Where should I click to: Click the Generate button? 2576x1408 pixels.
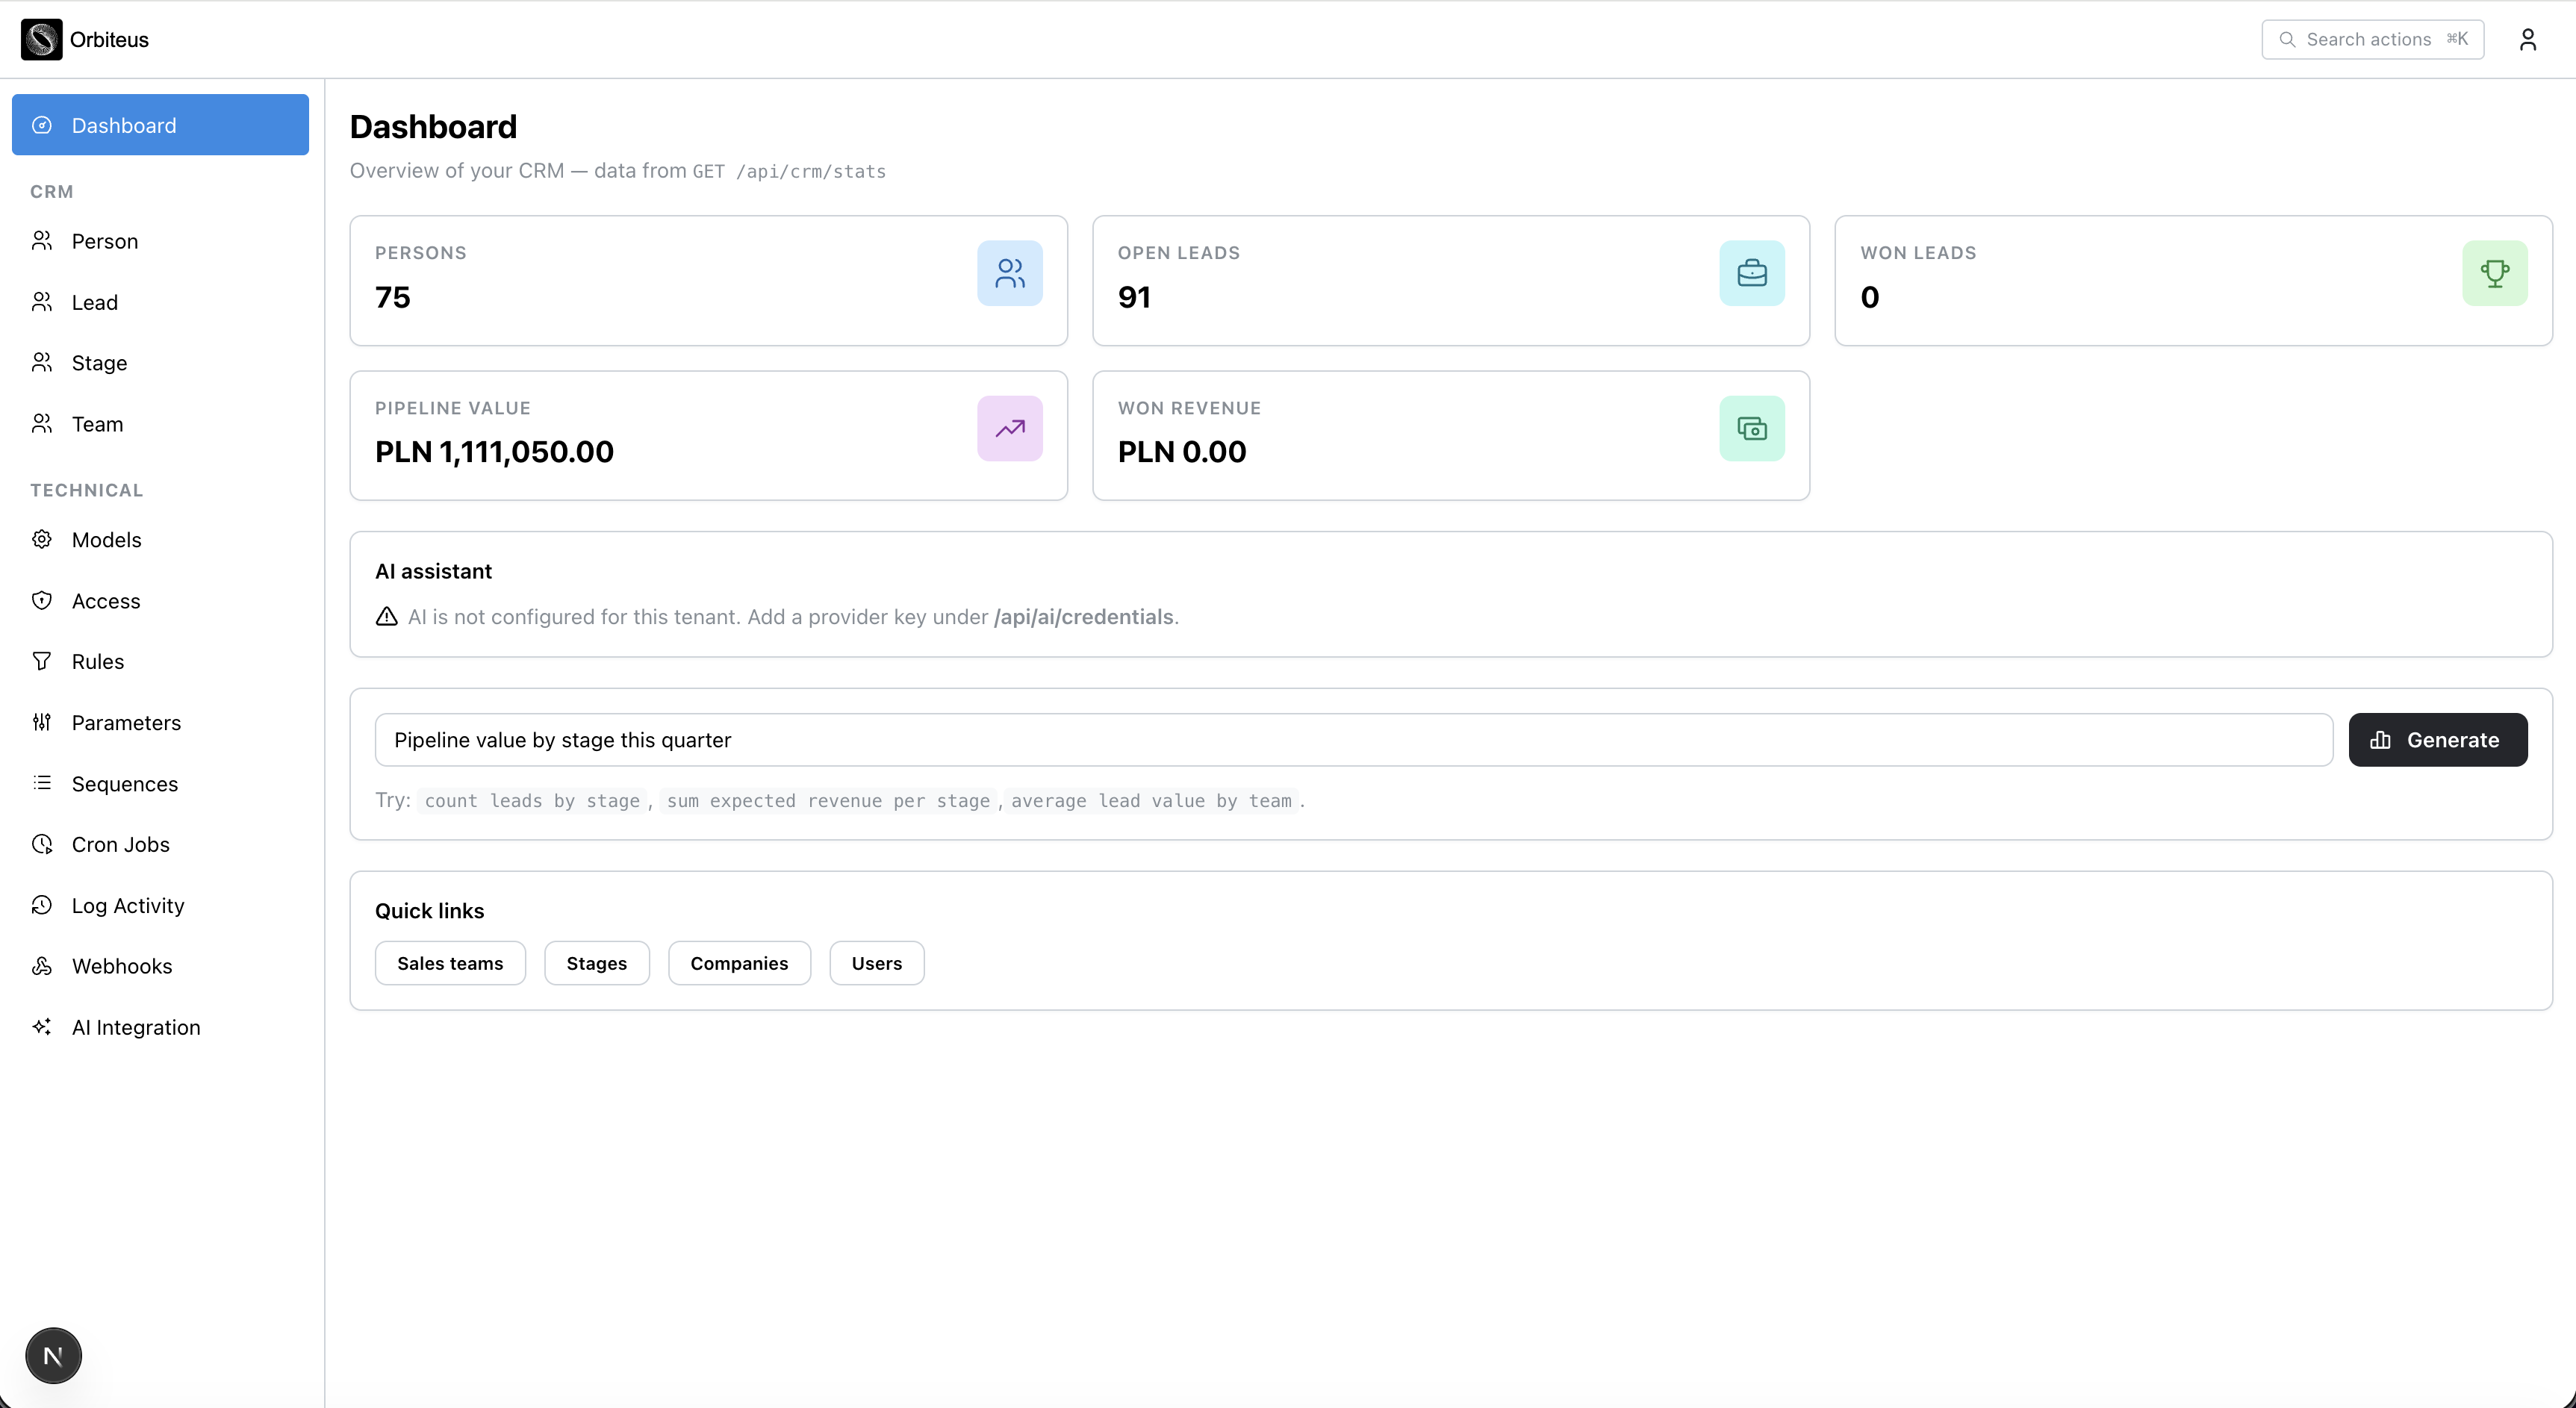tap(2438, 740)
